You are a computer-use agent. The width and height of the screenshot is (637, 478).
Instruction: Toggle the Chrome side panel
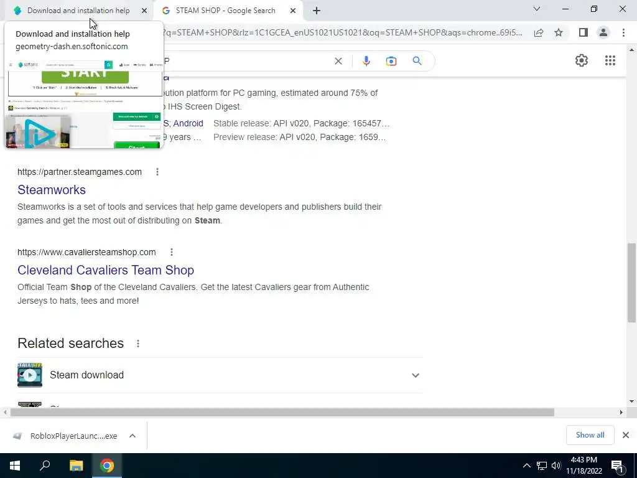(584, 32)
